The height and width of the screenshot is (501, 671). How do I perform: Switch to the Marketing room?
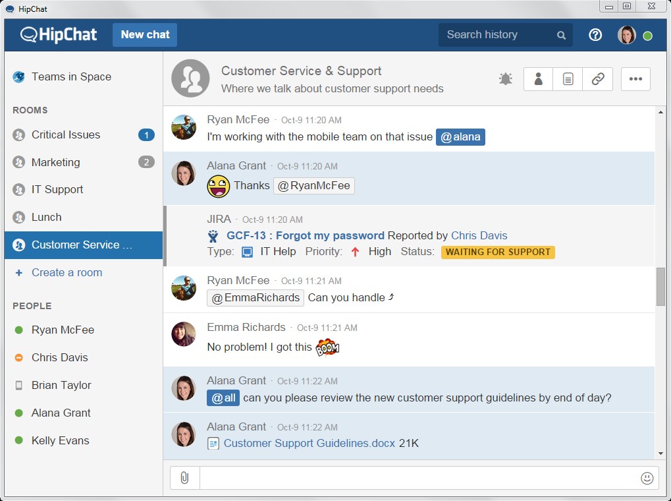click(56, 162)
